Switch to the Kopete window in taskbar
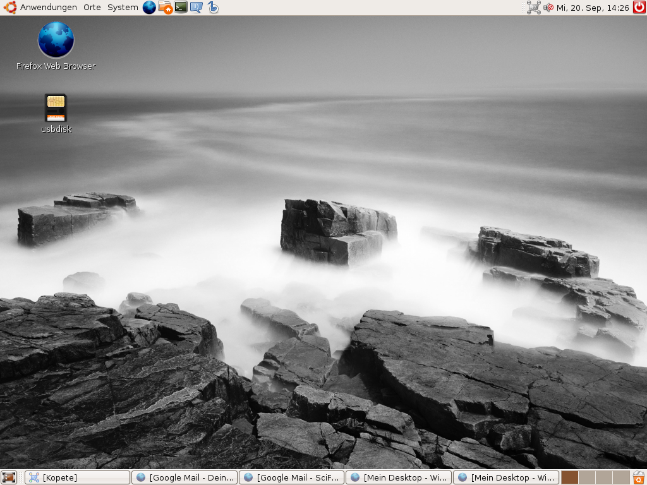The height and width of the screenshot is (485, 647). point(78,477)
